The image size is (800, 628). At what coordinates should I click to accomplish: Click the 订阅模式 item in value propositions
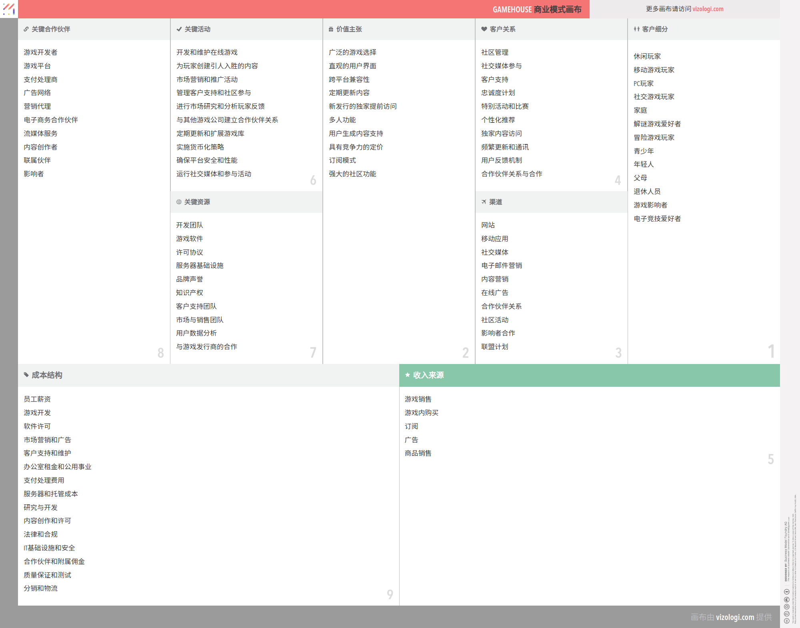point(342,160)
